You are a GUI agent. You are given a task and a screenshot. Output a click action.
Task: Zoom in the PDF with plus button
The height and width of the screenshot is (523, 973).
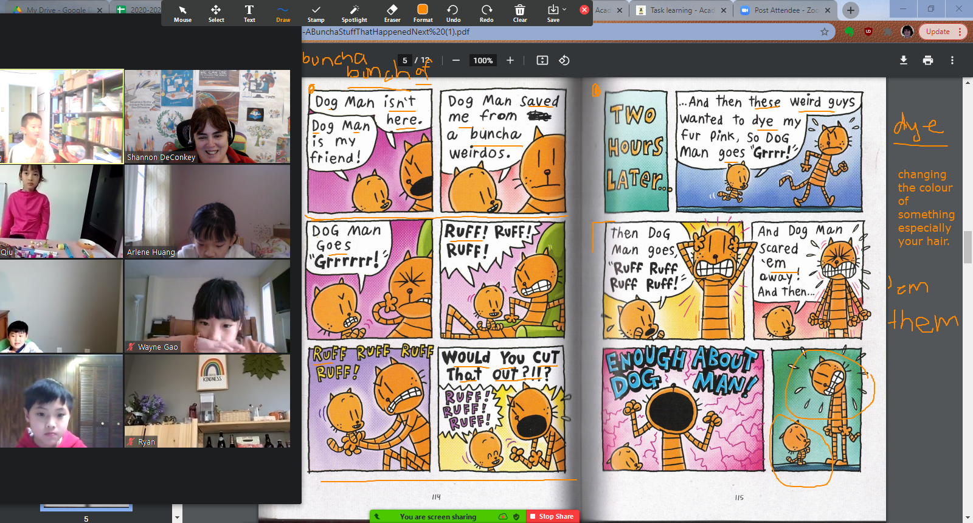pos(510,60)
